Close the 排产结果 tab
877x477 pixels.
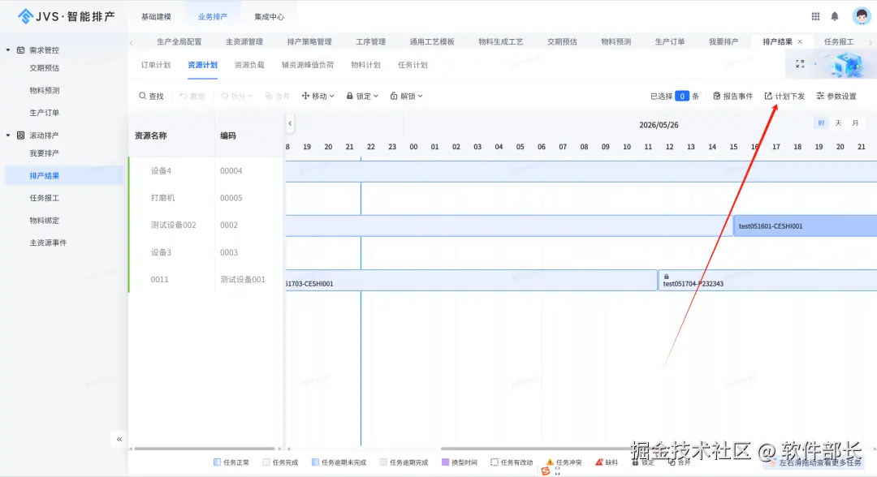[x=800, y=42]
